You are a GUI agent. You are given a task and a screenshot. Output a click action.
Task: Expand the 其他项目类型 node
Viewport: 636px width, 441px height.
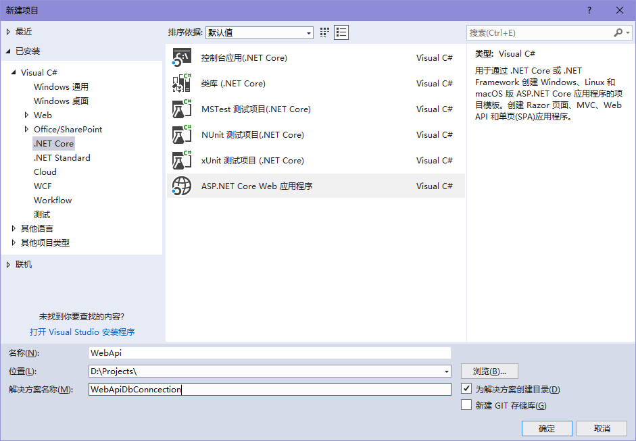point(14,243)
